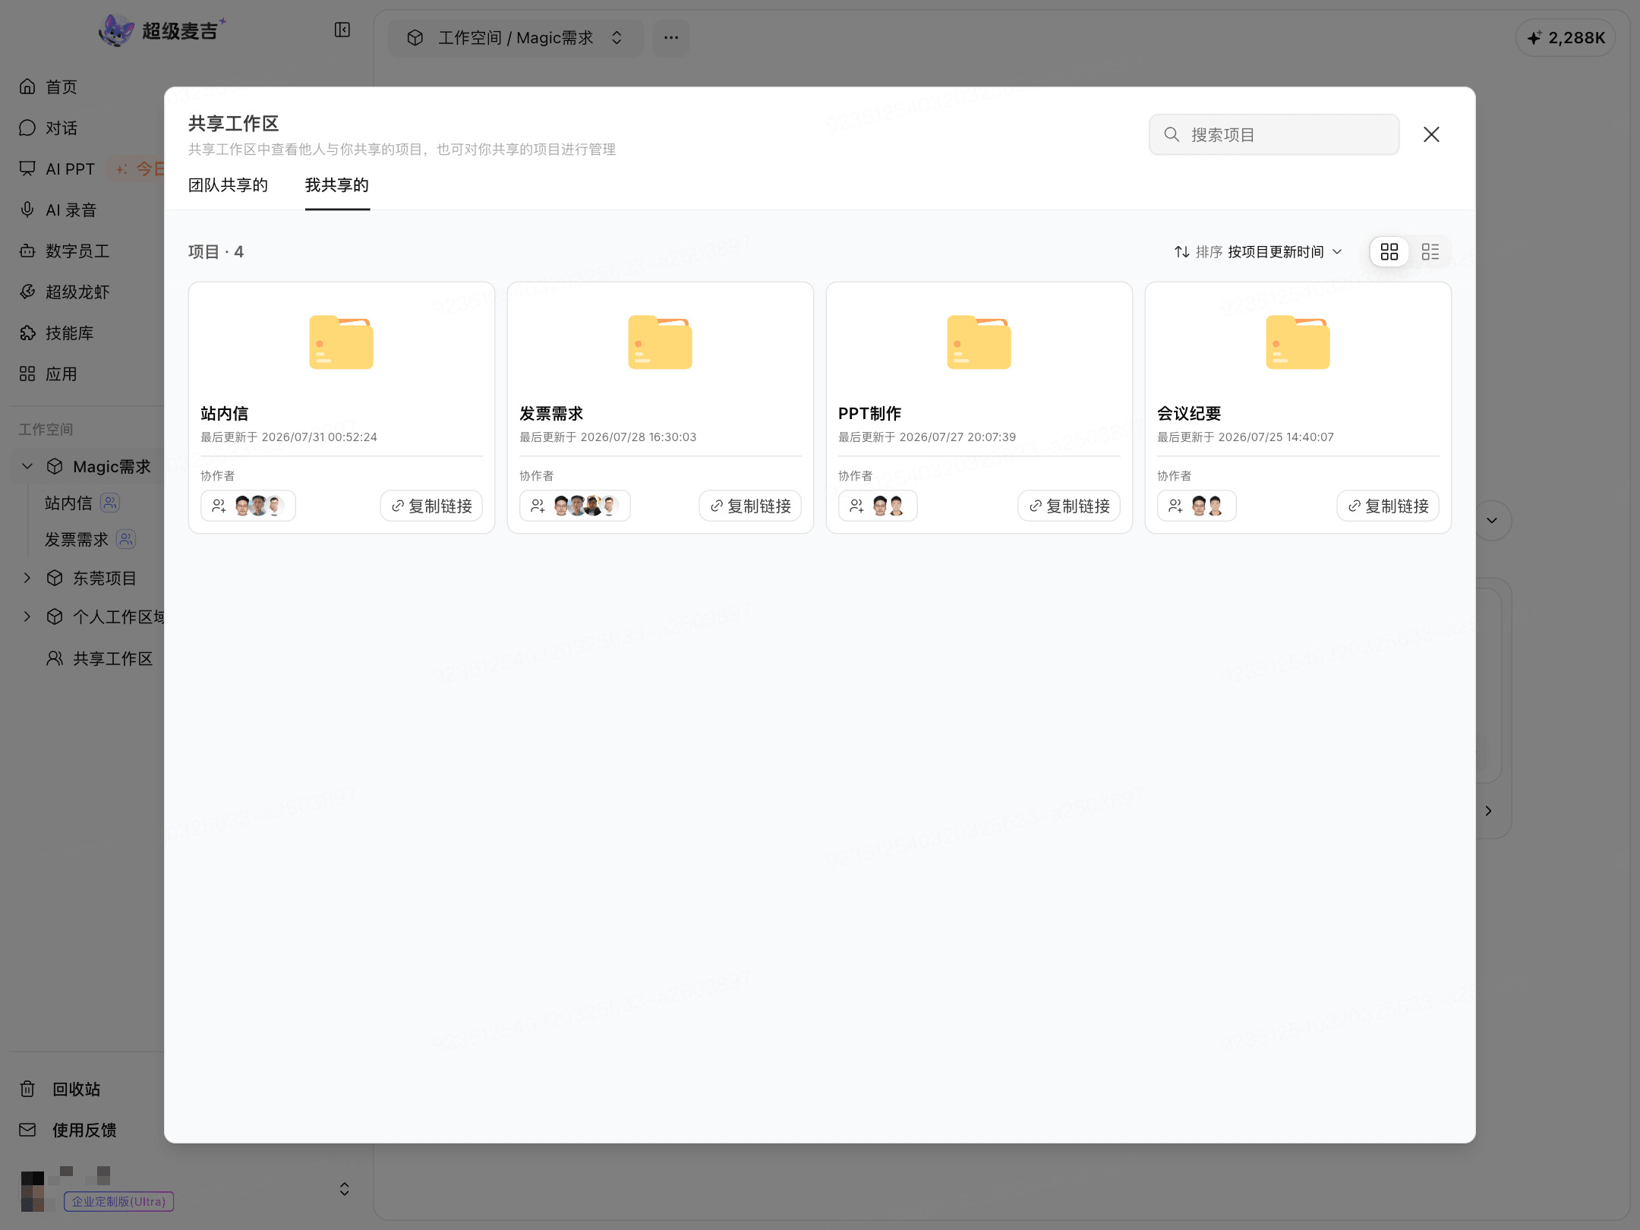Collapse the Magic需求 workspace tree

tap(27, 466)
